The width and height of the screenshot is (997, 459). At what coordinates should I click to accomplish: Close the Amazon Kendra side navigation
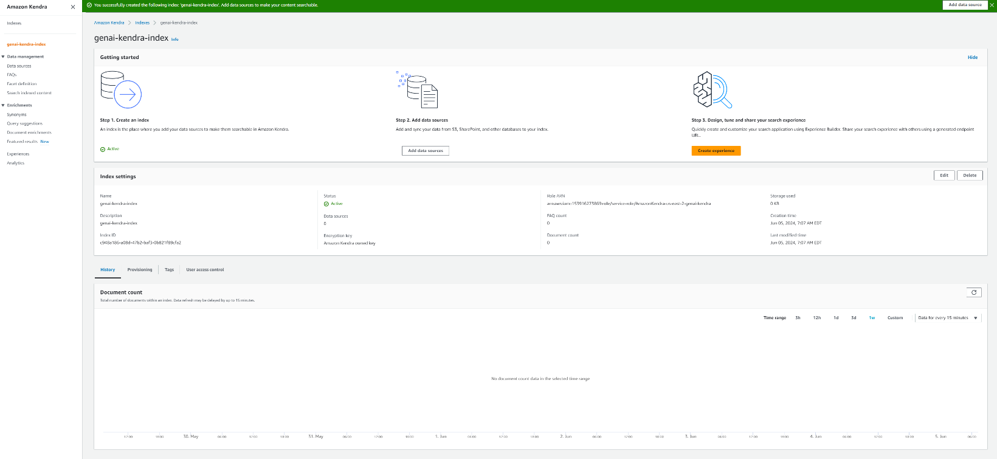click(x=73, y=7)
